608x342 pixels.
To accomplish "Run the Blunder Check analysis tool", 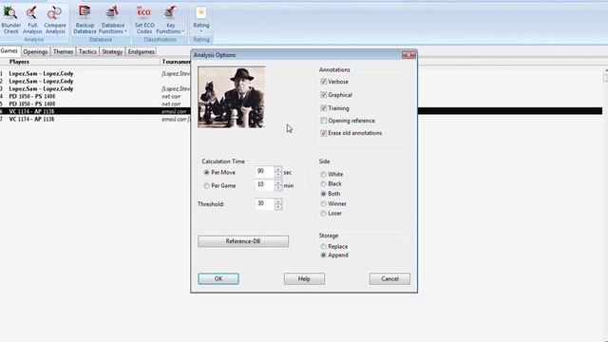I will (x=10, y=20).
